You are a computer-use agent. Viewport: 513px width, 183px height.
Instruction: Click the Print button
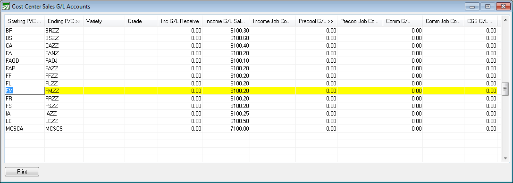[x=22, y=172]
